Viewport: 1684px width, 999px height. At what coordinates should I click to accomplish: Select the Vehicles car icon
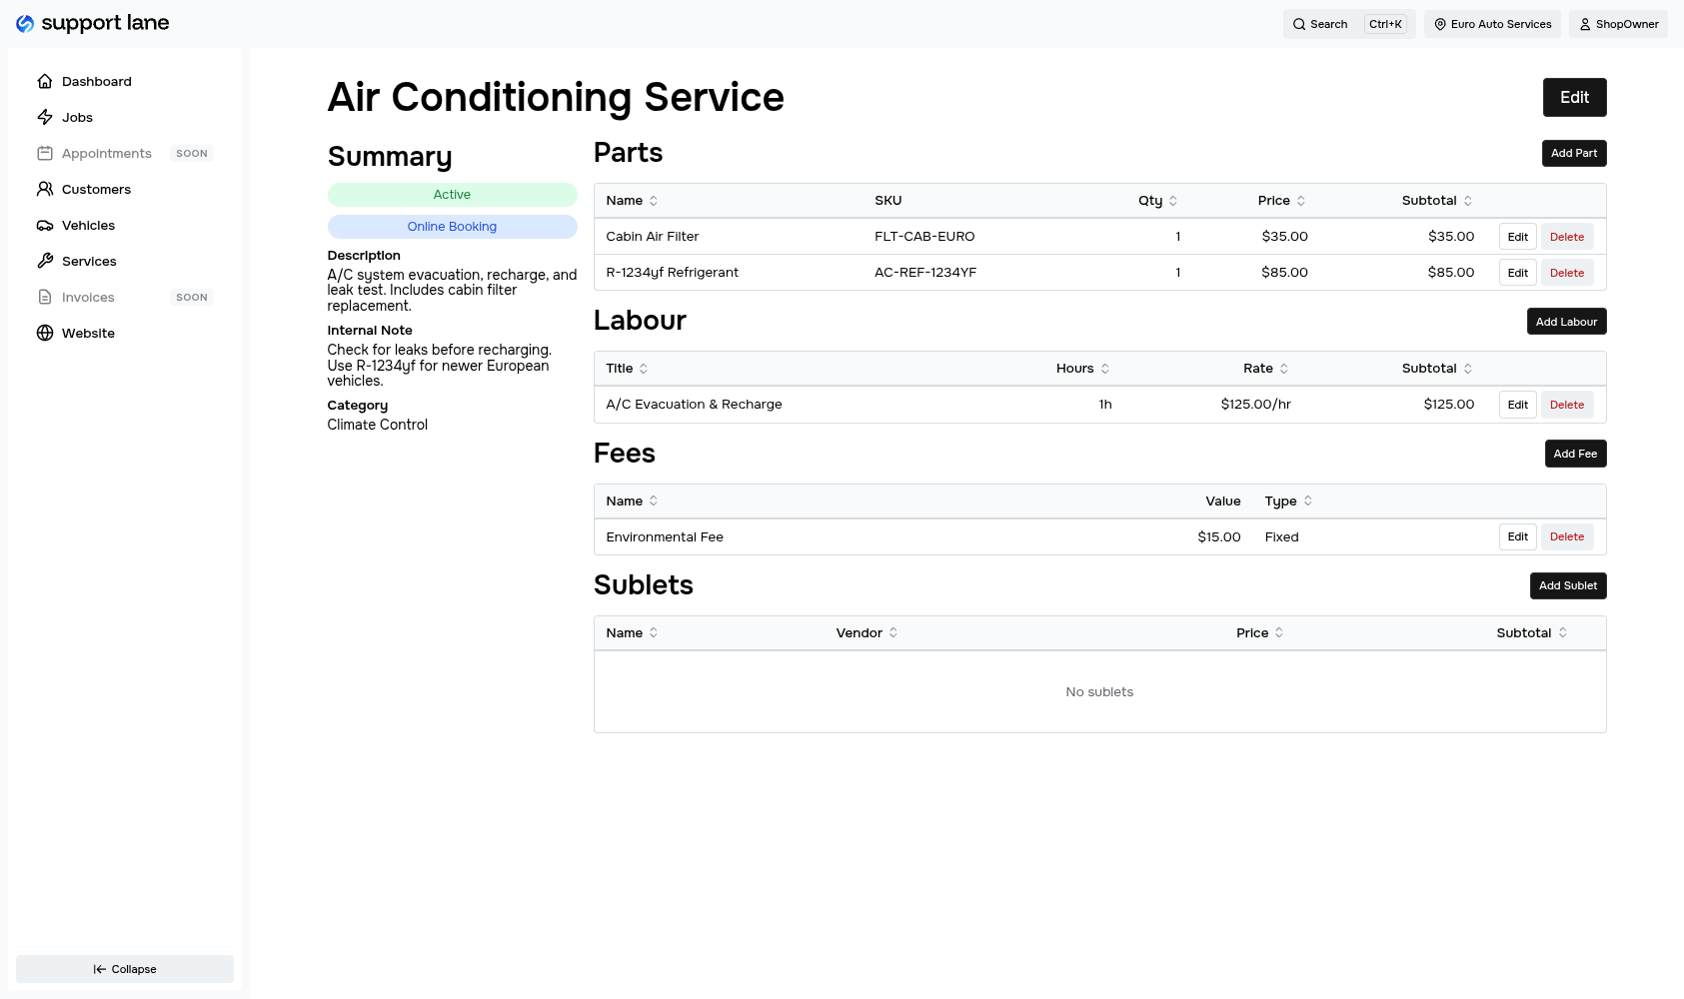(46, 225)
